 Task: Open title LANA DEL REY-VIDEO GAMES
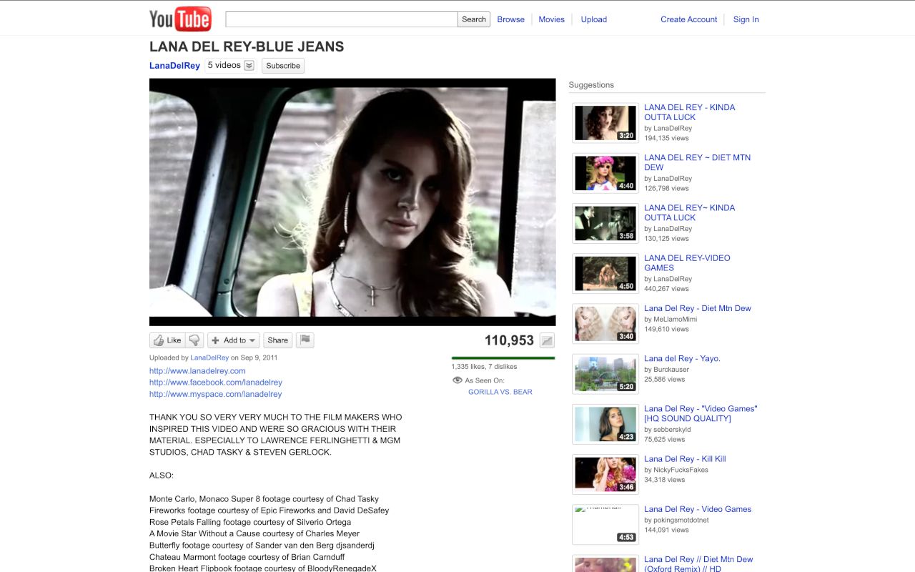(x=687, y=262)
